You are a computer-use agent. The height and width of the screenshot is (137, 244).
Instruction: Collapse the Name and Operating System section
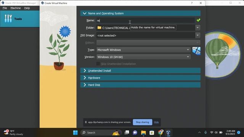(x=140, y=13)
